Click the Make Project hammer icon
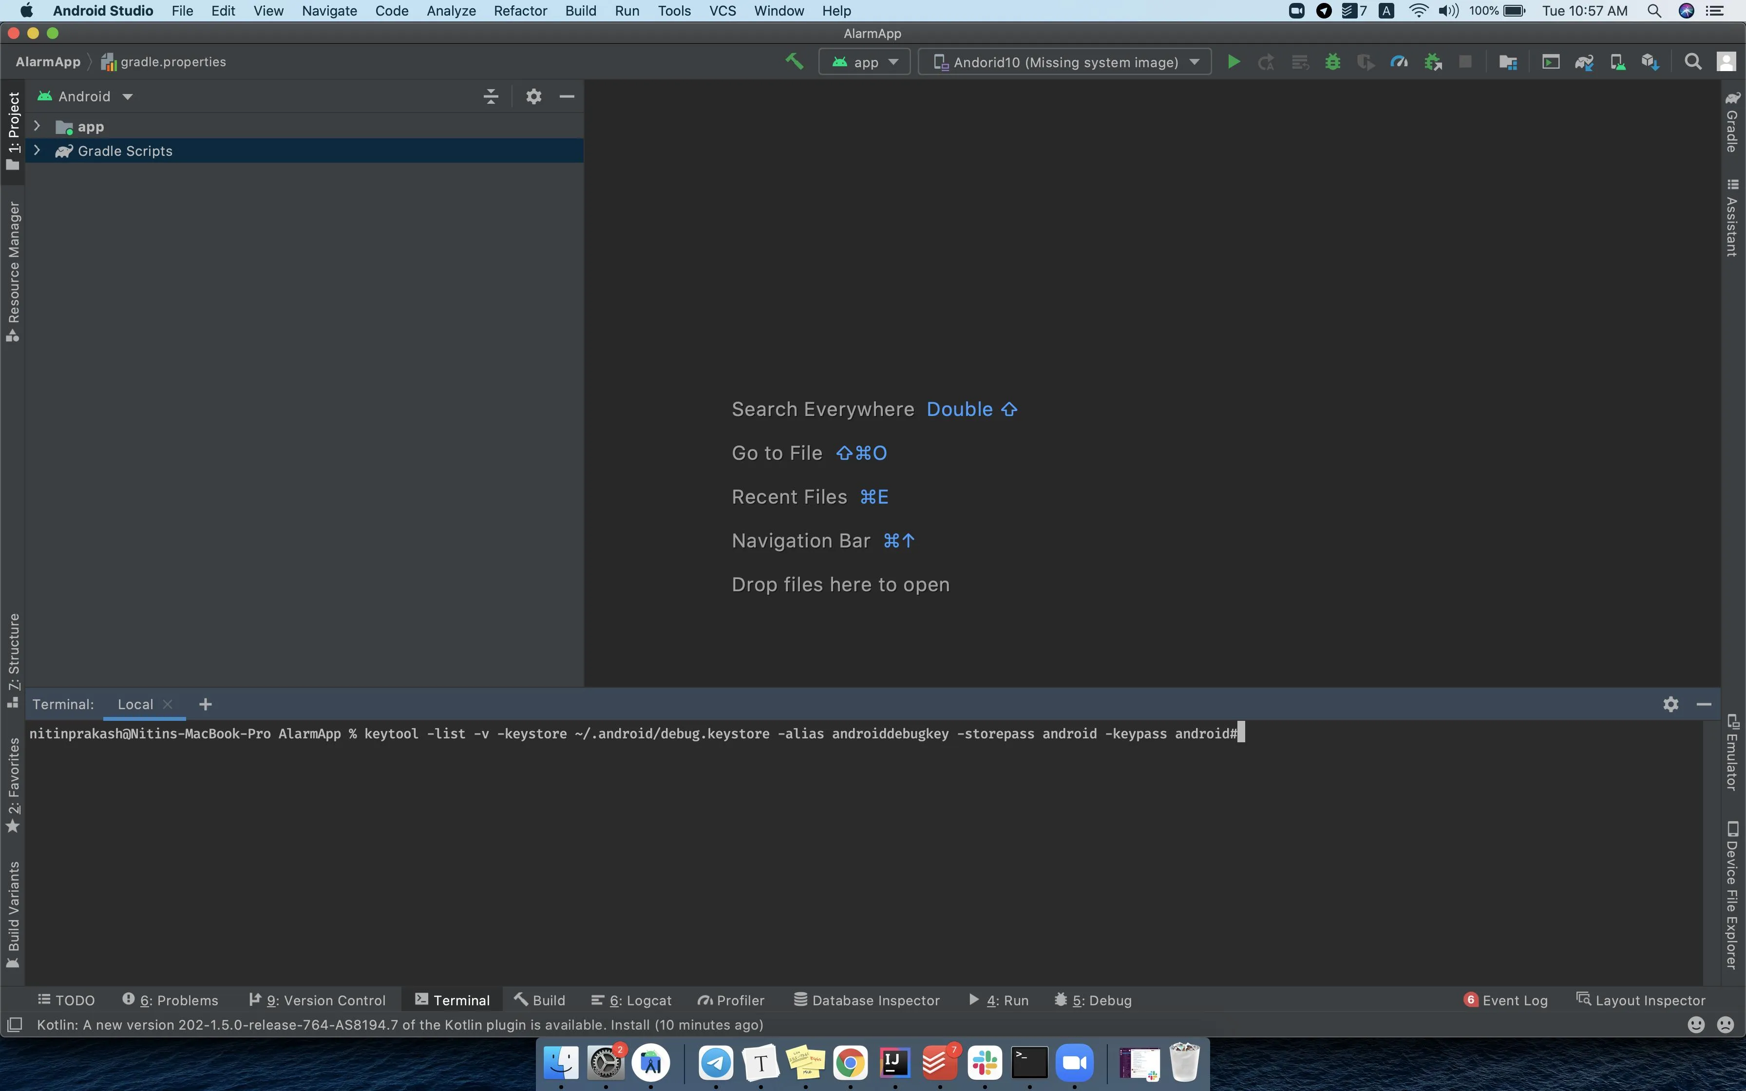Screen dimensions: 1746x1091 tap(794, 62)
